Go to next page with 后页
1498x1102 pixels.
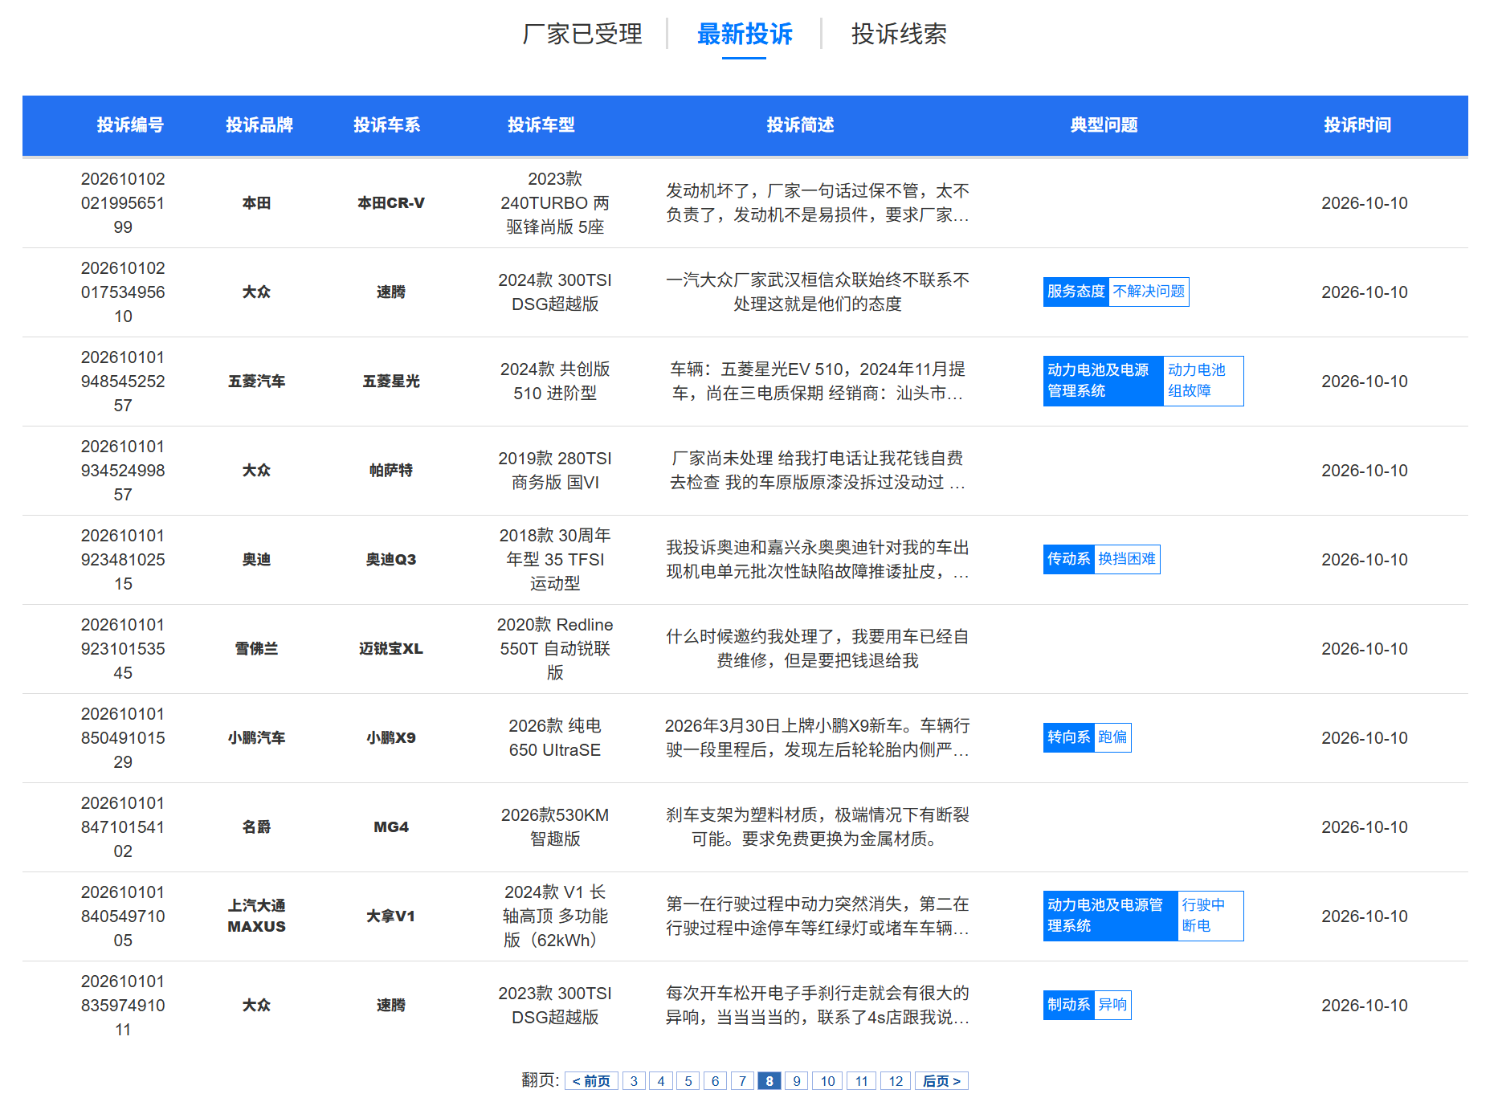point(941,1081)
